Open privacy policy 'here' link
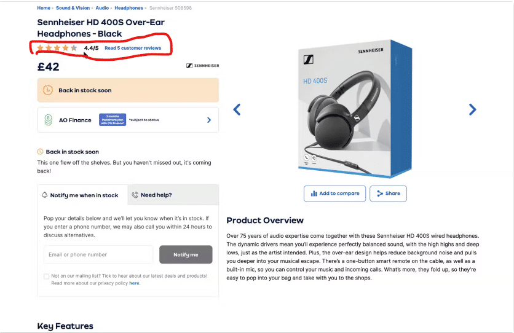The height and width of the screenshot is (333, 514). pos(134,283)
